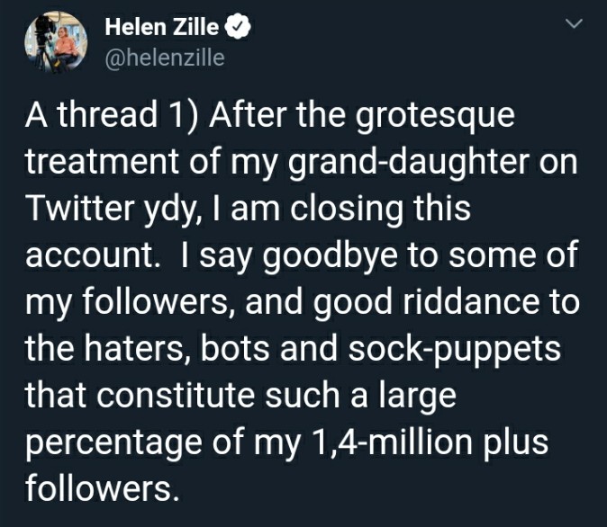Click the word 'percentage' in tweet
Viewport: 607px width, 527px height.
pyautogui.click(x=113, y=444)
